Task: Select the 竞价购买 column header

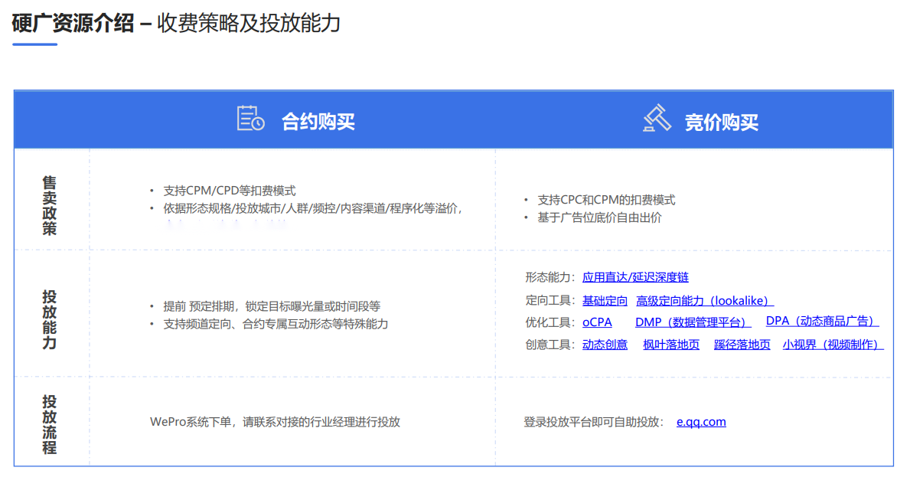Action: point(720,119)
